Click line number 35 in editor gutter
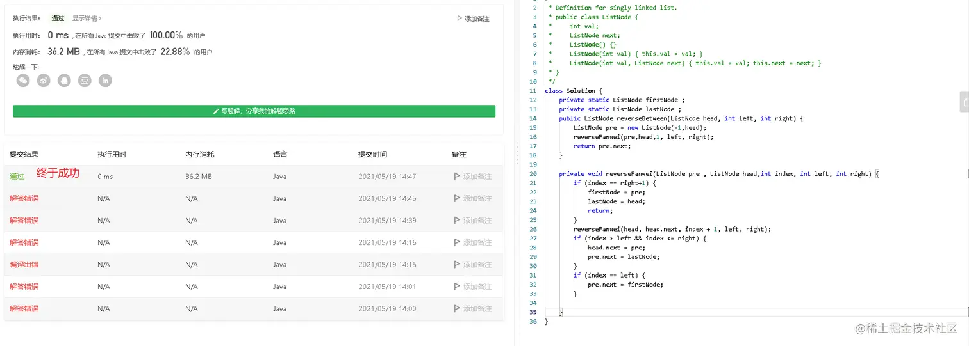 point(533,312)
